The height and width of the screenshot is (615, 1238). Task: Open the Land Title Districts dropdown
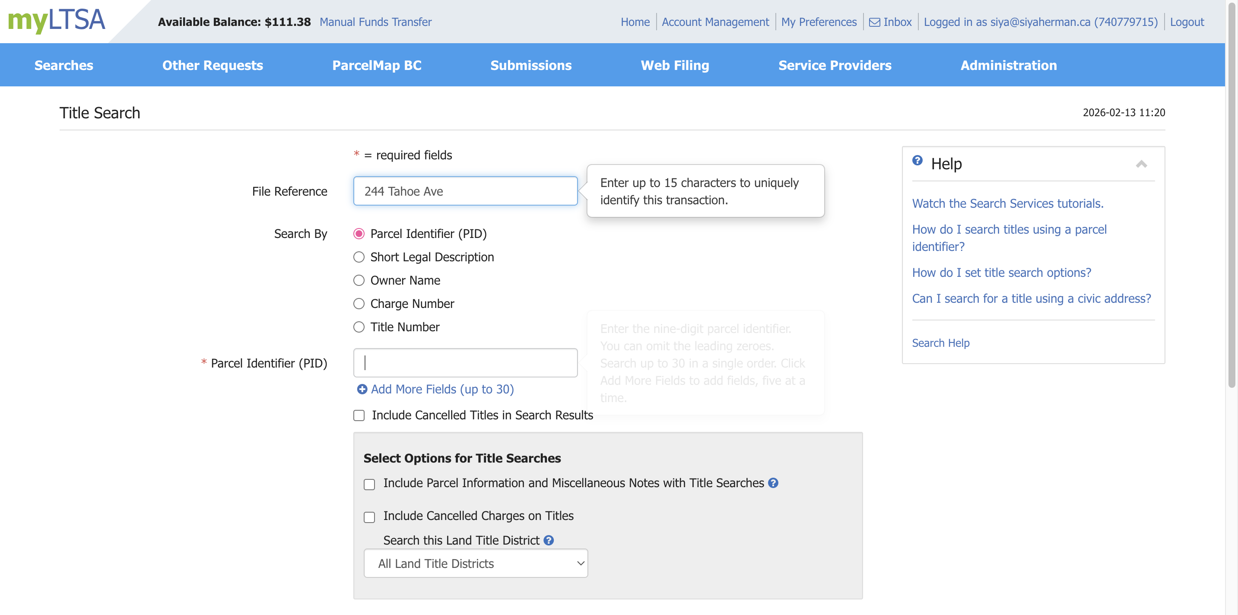click(x=475, y=563)
